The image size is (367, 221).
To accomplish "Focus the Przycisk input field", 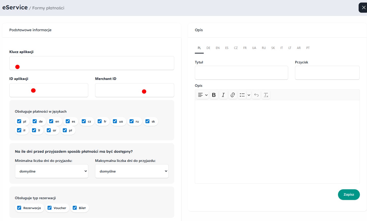I will (x=327, y=73).
